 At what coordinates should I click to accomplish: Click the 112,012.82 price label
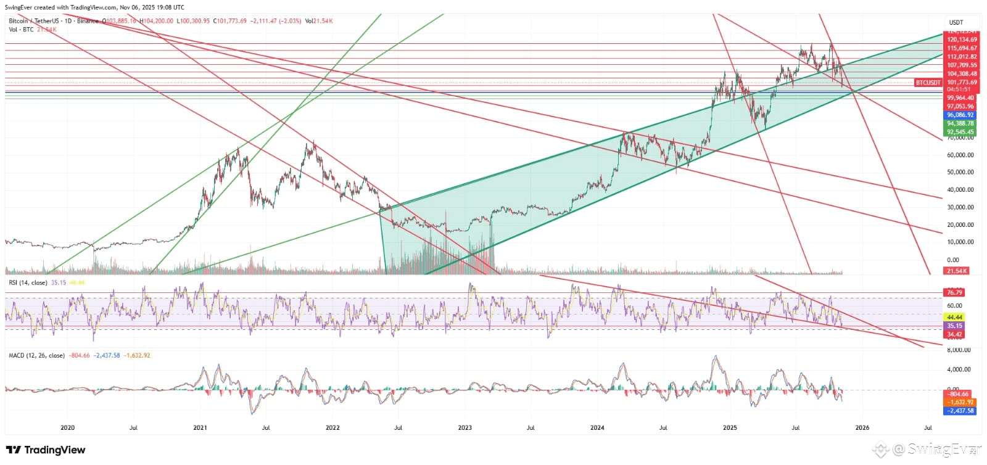click(x=962, y=57)
